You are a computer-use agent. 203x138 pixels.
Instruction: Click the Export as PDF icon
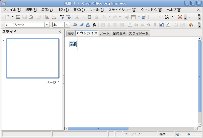(x=47, y=17)
